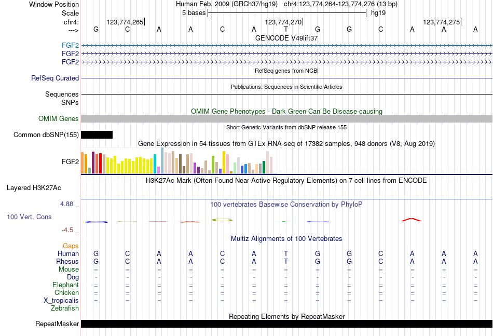
Task: Click the black RepeatMasker element bar
Action: click(286, 324)
